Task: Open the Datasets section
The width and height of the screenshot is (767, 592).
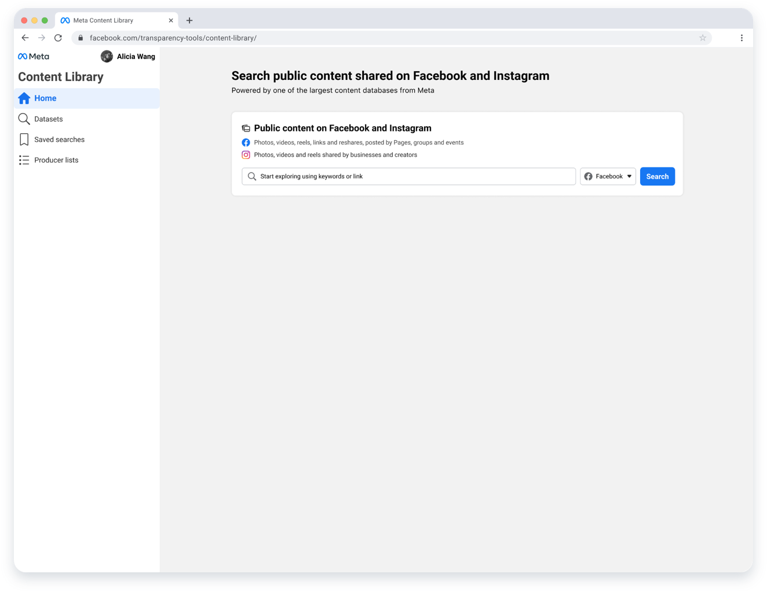Action: coord(87,119)
